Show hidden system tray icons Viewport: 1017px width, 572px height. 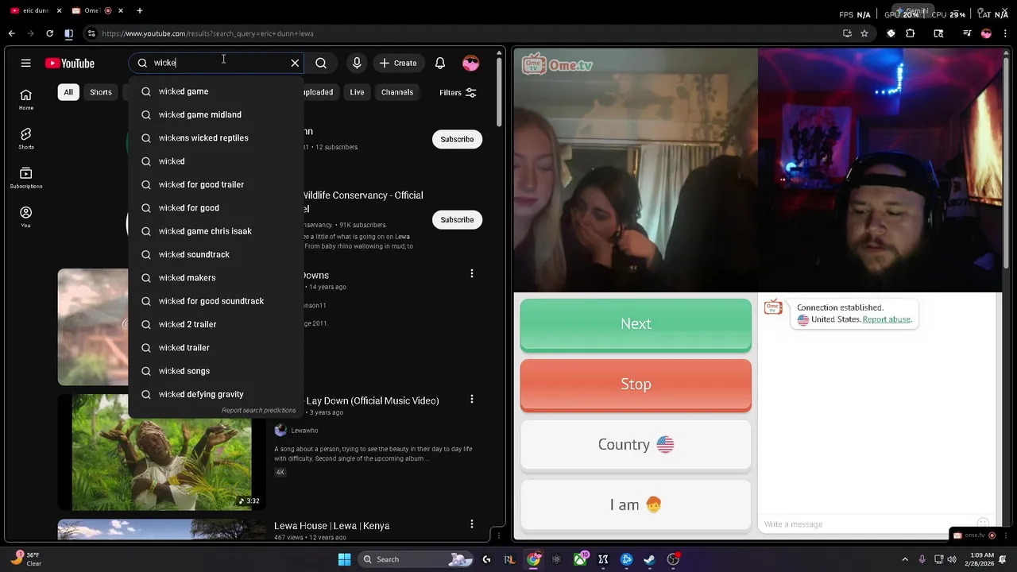[903, 559]
